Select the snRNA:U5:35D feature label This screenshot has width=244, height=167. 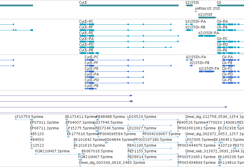coord(207,8)
